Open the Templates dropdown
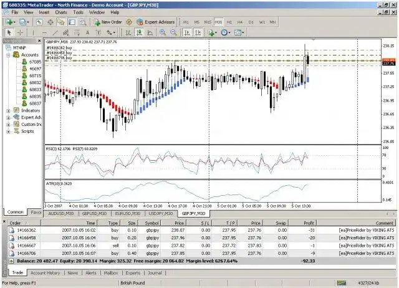This screenshot has height=288, width=399. (239, 32)
